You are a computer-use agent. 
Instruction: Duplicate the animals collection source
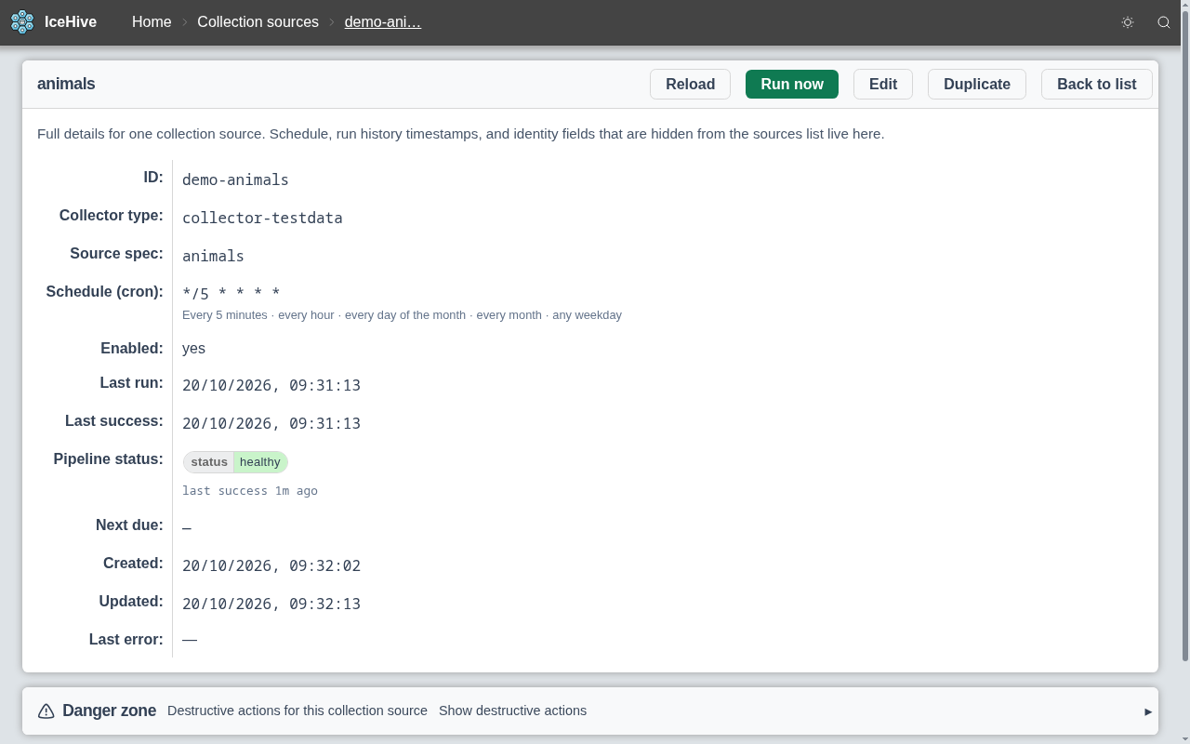[977, 84]
